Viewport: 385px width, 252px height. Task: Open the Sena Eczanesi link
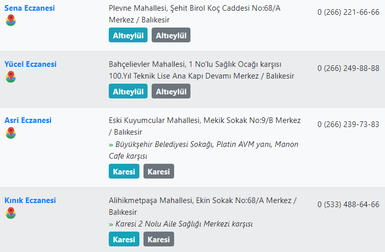tap(30, 8)
